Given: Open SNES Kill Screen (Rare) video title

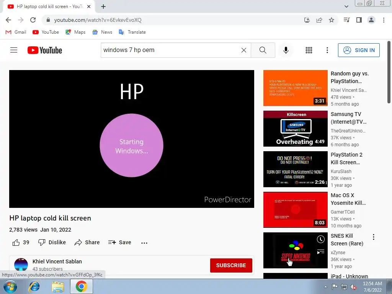Looking at the screenshot, I should click(347, 240).
